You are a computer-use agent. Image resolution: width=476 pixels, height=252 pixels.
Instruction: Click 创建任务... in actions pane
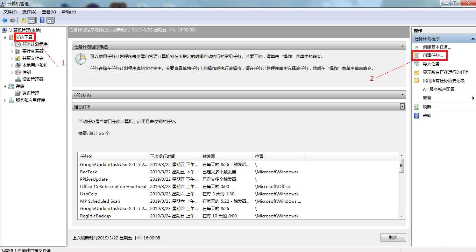[433, 55]
